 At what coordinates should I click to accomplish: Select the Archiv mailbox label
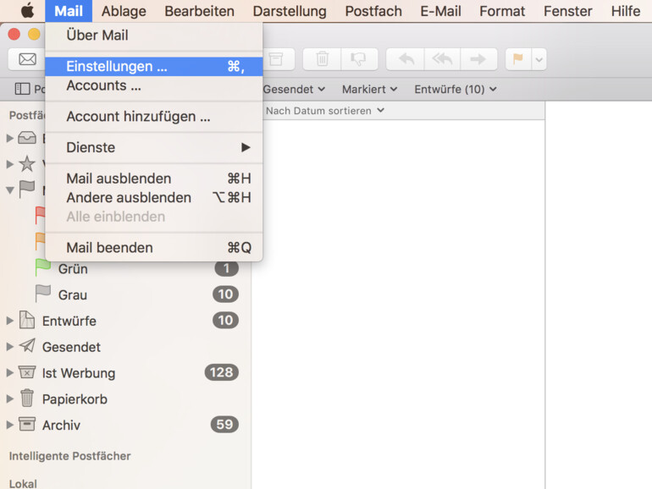[x=61, y=425]
